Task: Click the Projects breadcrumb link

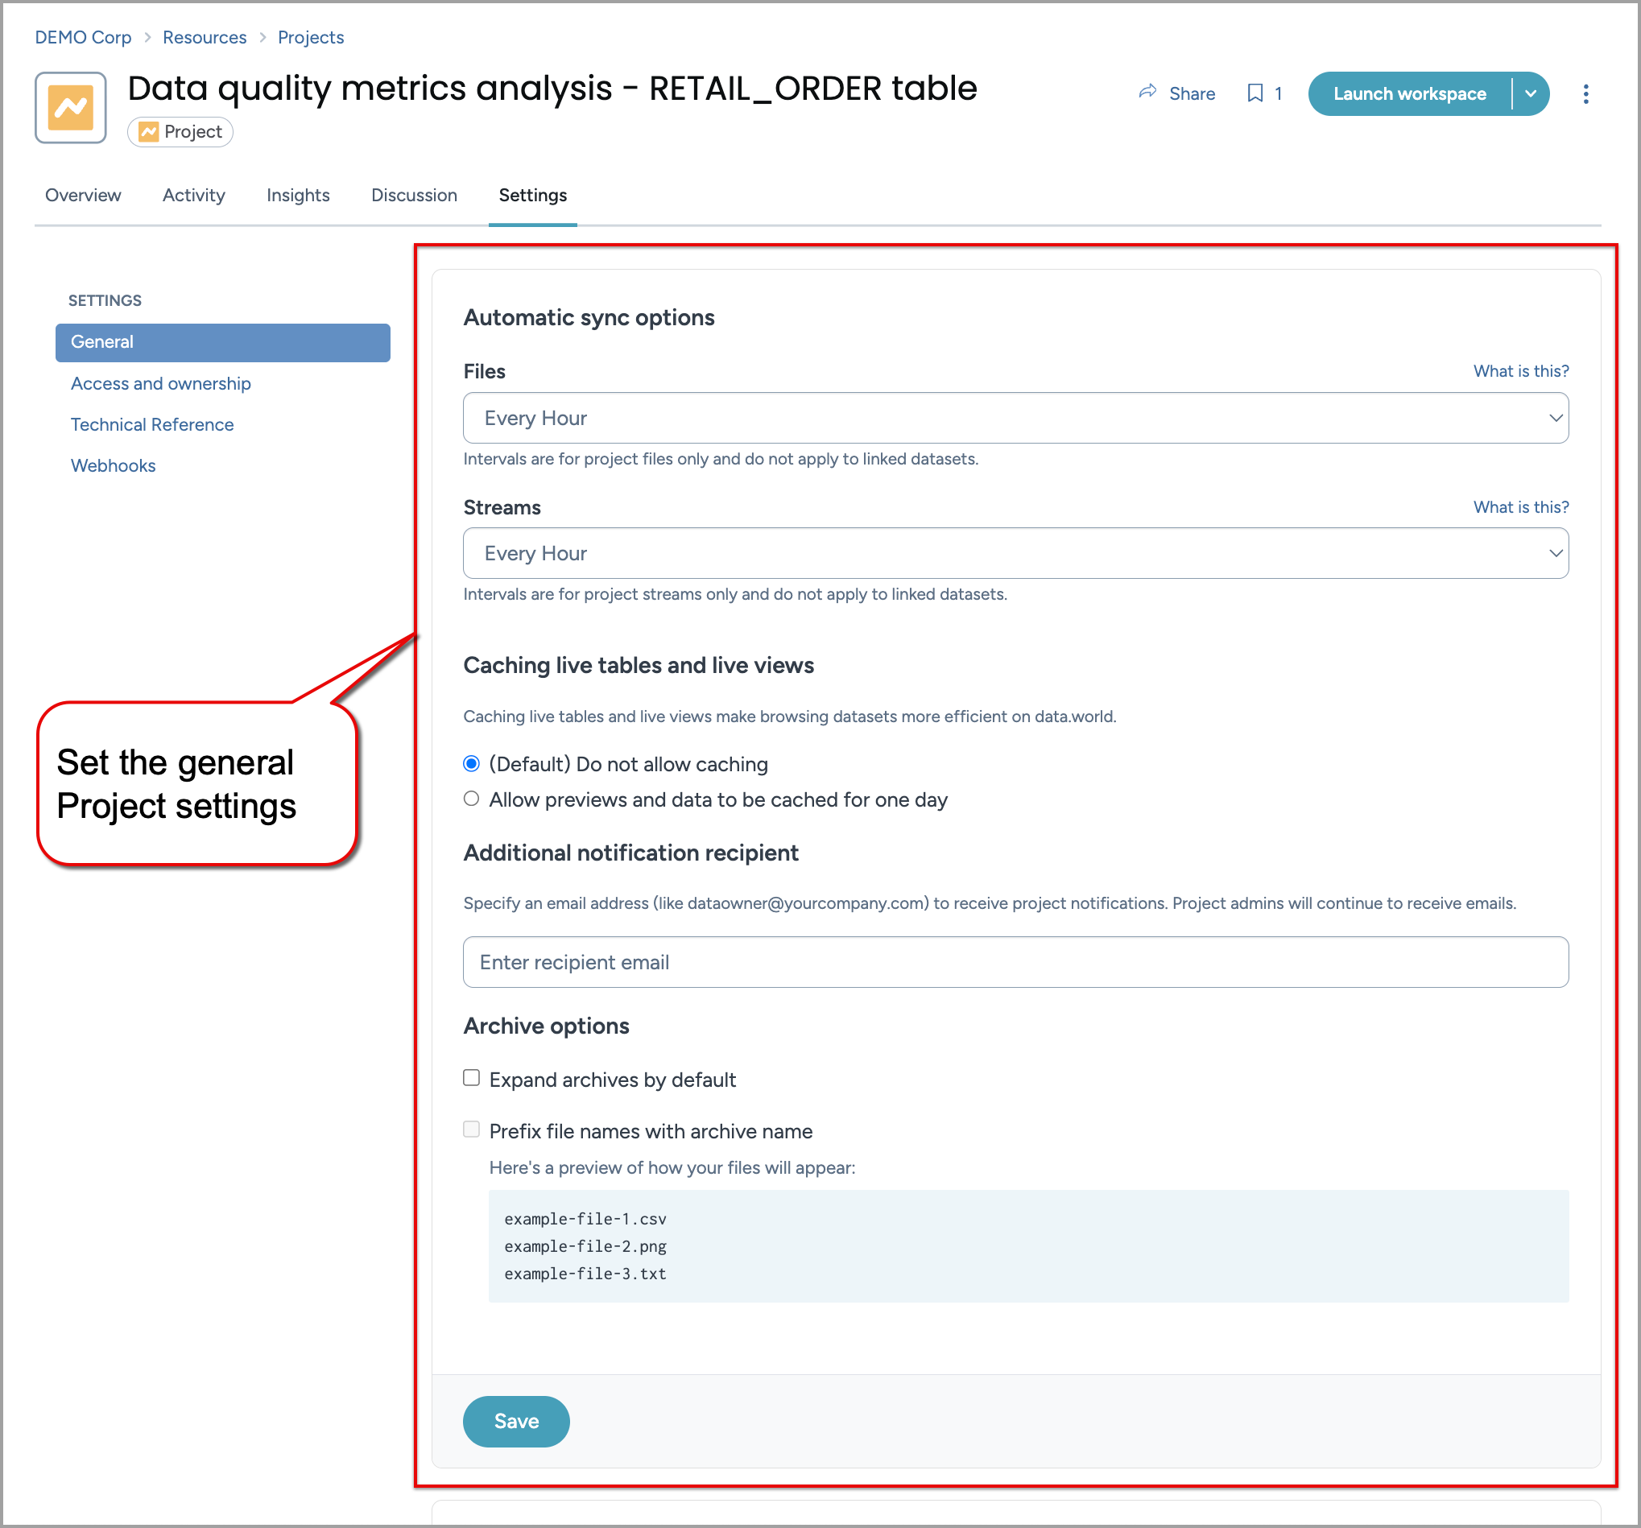Action: [310, 38]
